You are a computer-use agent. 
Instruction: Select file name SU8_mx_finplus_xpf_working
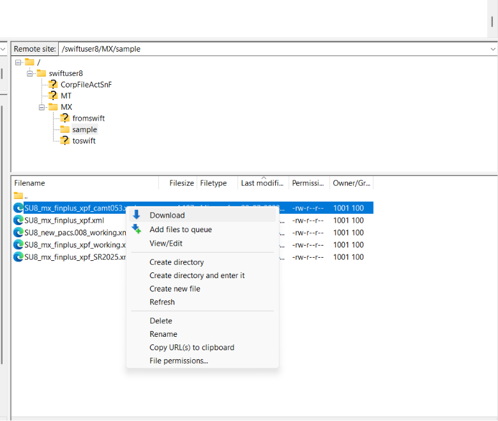click(75, 244)
